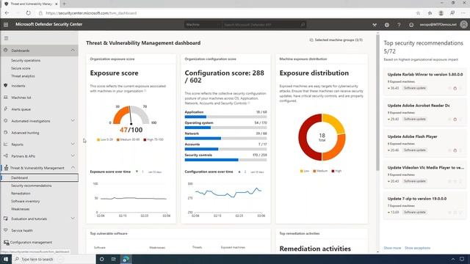This screenshot has width=470, height=264.
Task: Open the Selected machine groups filter
Action: [x=336, y=40]
